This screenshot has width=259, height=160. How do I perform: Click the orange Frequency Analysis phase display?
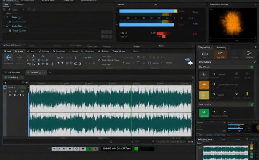pyautogui.click(x=232, y=24)
